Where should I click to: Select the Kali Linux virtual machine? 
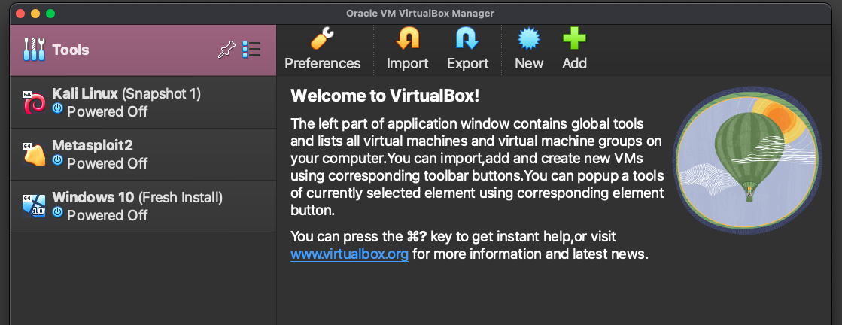click(x=144, y=102)
